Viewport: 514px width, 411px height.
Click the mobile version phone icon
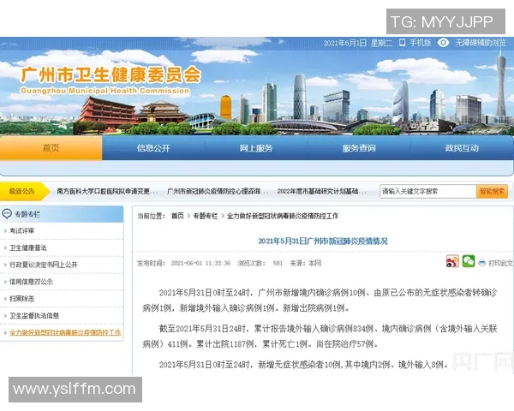tap(403, 43)
